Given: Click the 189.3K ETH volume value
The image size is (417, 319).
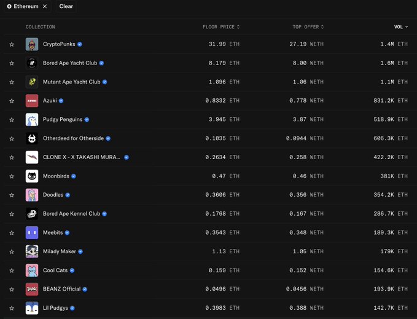Looking at the screenshot, I should pyautogui.click(x=391, y=232).
